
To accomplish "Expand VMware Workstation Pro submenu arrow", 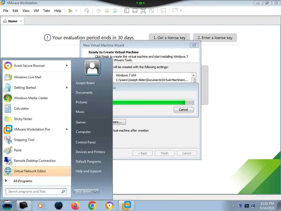I will (67, 129).
